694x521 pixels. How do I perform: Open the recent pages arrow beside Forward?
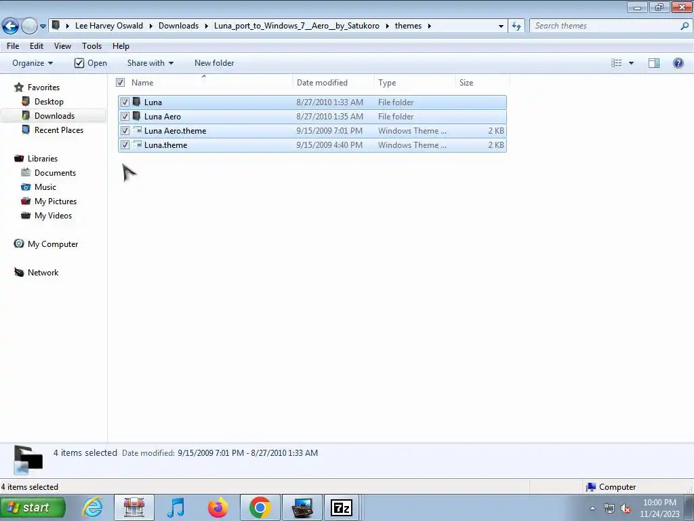[43, 26]
